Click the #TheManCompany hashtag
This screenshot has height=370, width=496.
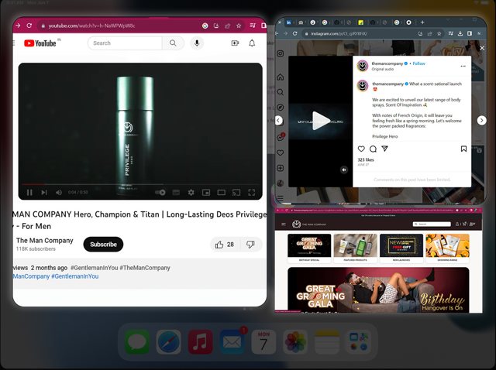tap(145, 268)
